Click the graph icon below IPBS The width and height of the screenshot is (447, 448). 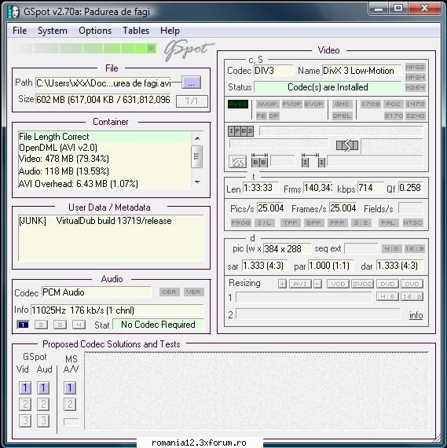tap(237, 162)
